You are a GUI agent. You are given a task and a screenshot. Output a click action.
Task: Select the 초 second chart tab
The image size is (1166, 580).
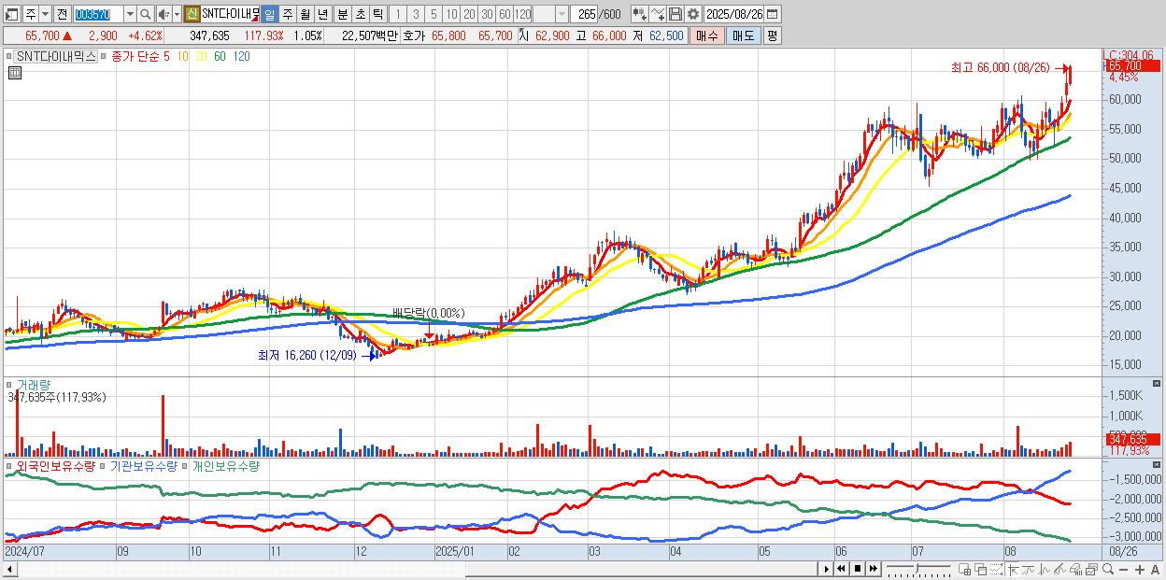(x=360, y=14)
